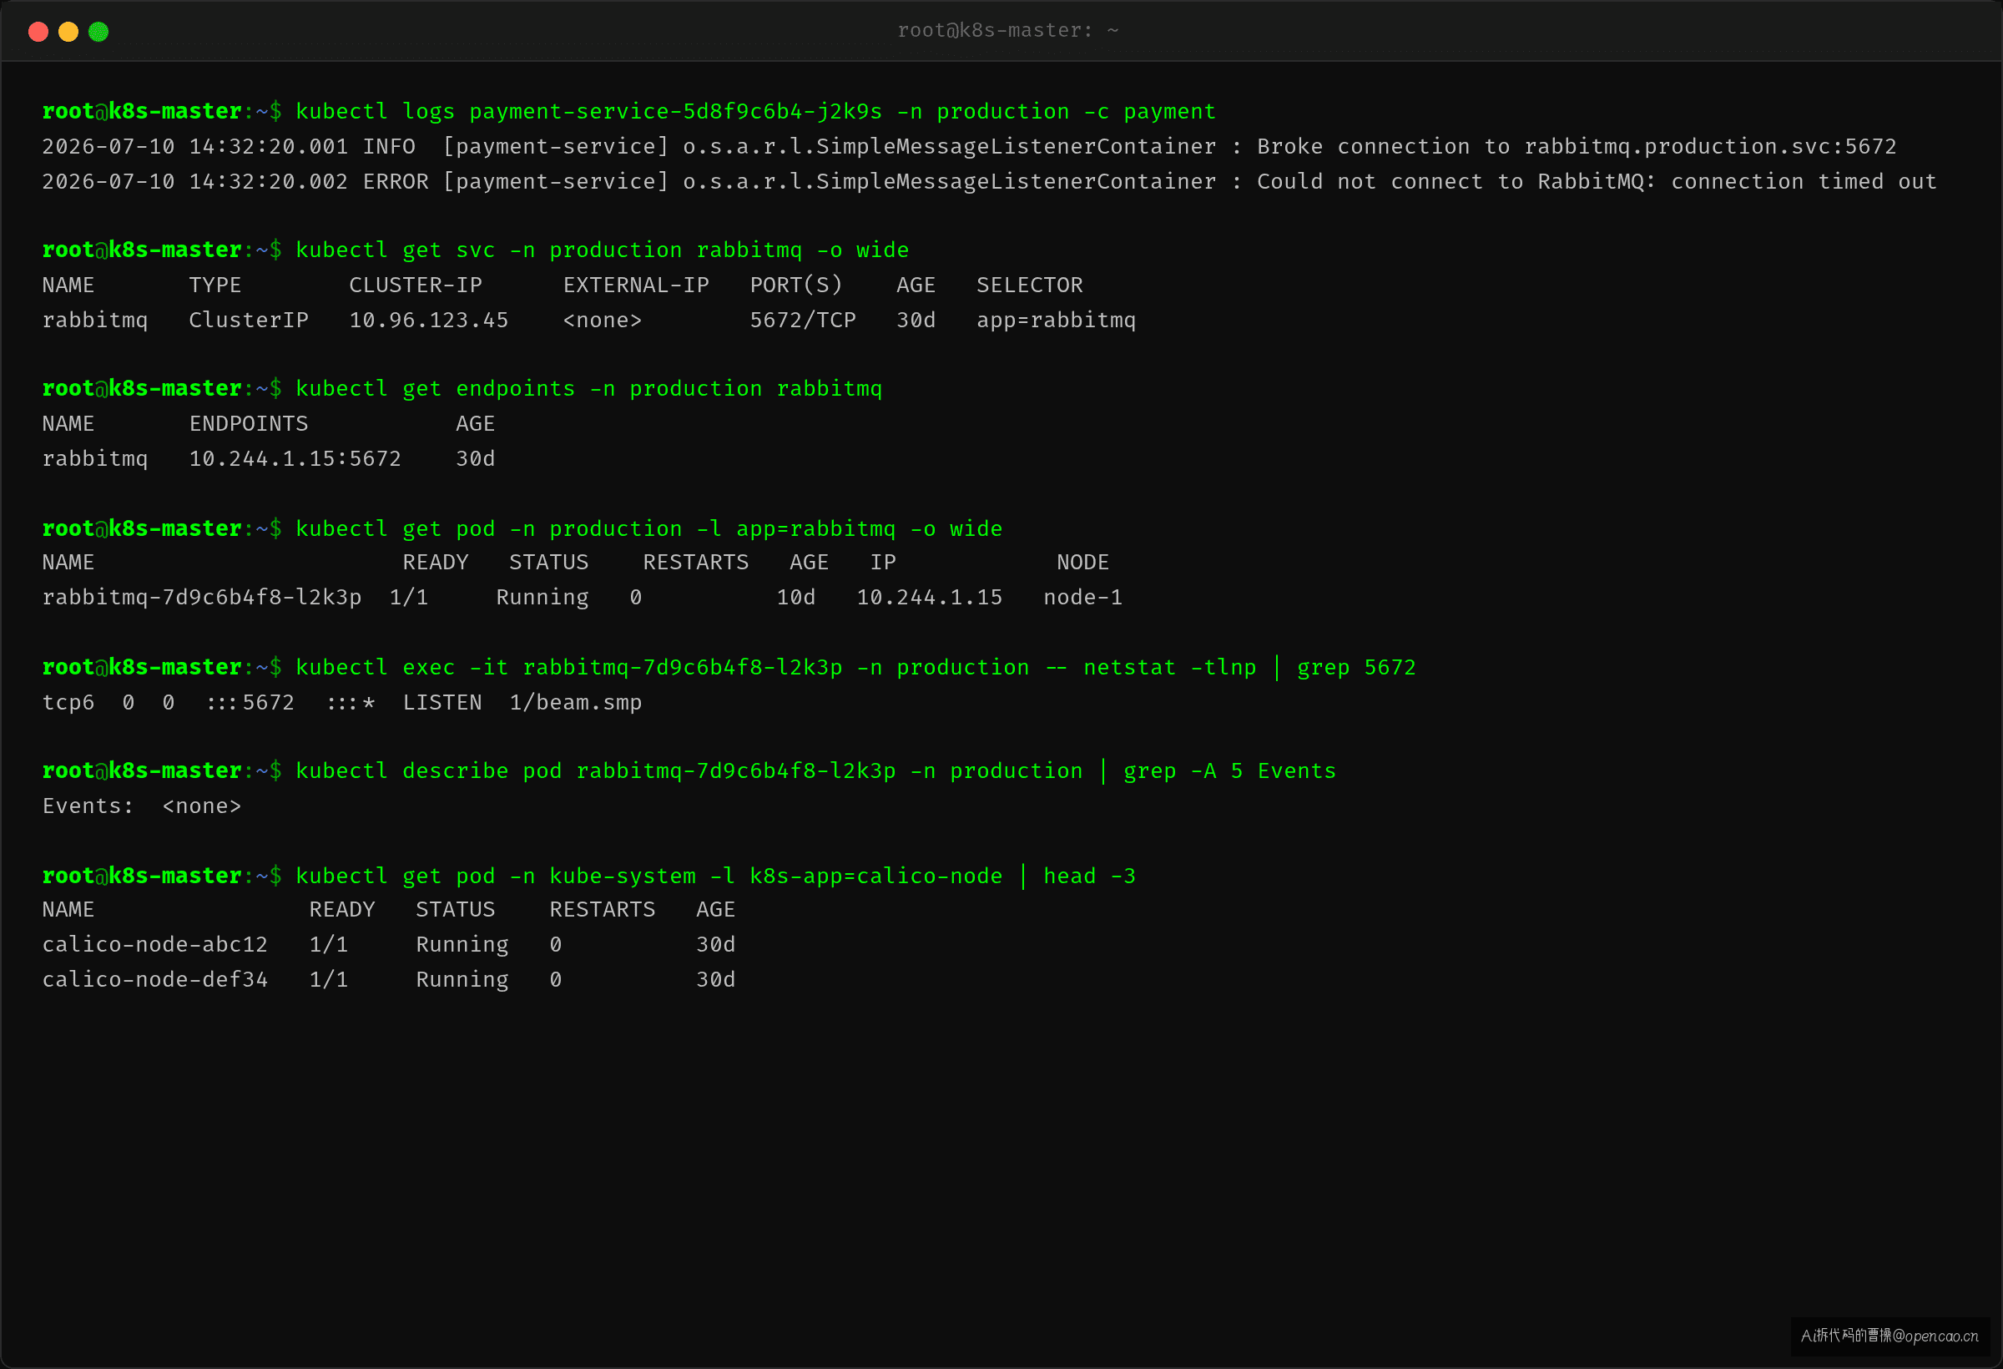This screenshot has height=1369, width=2003.
Task: Click the 'Events: <none>' output line
Action: coord(141,806)
